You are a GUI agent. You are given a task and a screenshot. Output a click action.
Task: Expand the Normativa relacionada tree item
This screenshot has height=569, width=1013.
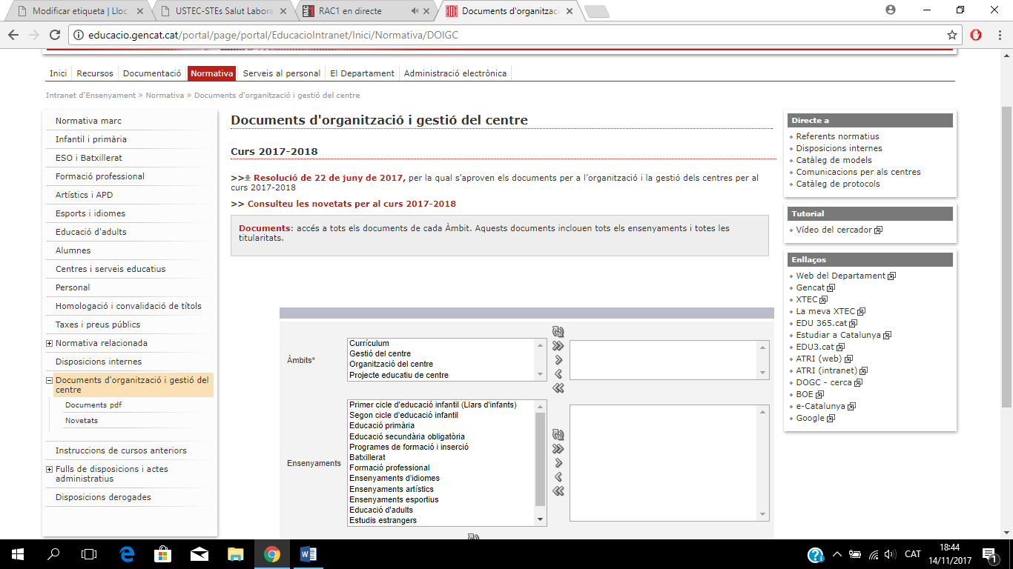50,343
